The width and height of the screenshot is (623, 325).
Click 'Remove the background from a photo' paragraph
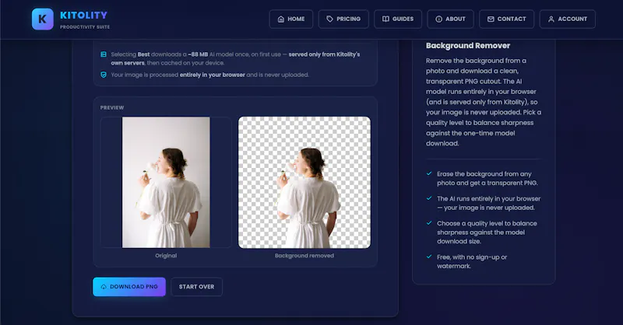484,102
